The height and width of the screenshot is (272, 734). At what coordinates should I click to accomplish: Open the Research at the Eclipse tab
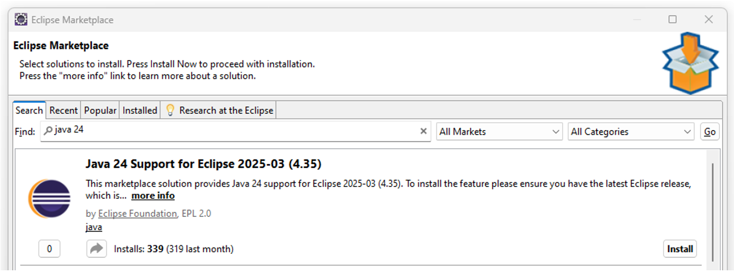click(x=219, y=110)
